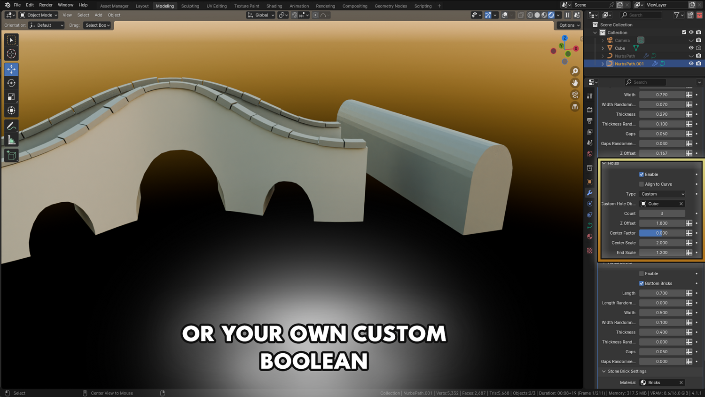Open the World properties tab

[x=590, y=154]
